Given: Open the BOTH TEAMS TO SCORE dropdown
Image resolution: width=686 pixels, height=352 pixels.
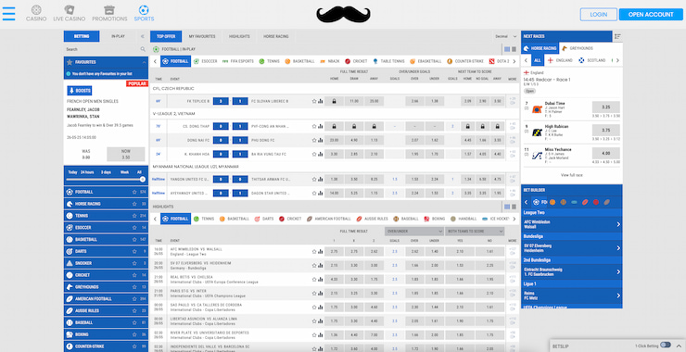Looking at the screenshot, I should click(475, 232).
